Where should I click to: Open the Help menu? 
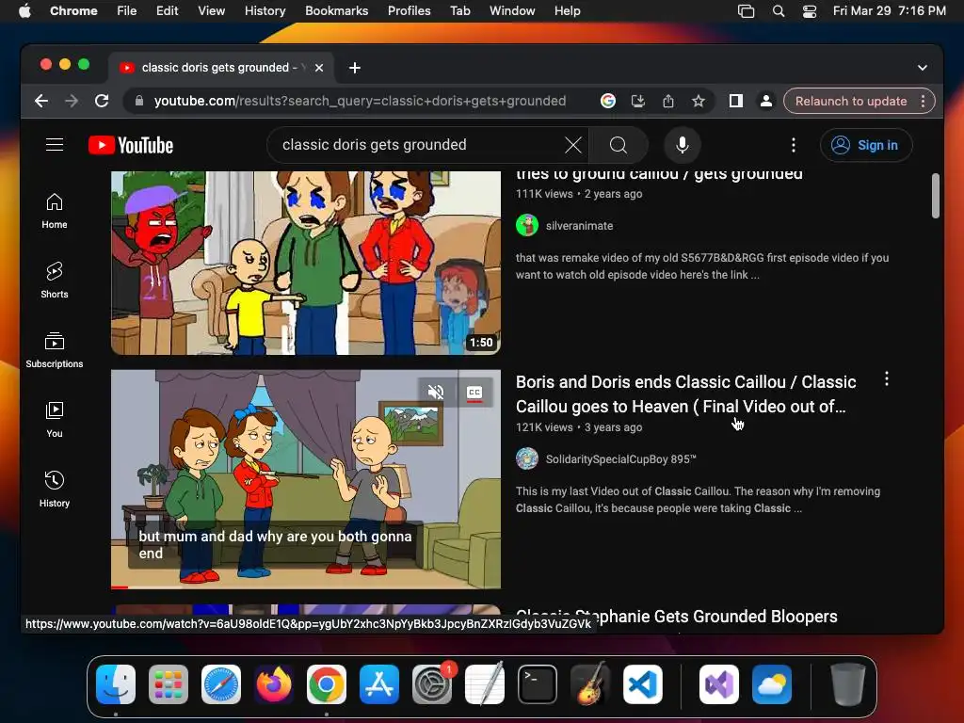pos(567,11)
